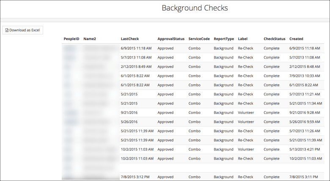Select Approved status in 5/26/2016 9:59 AM row
The width and height of the screenshot is (330, 181).
point(165,122)
